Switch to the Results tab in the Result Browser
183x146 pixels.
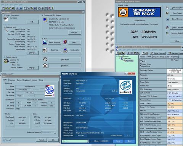(x=142, y=57)
